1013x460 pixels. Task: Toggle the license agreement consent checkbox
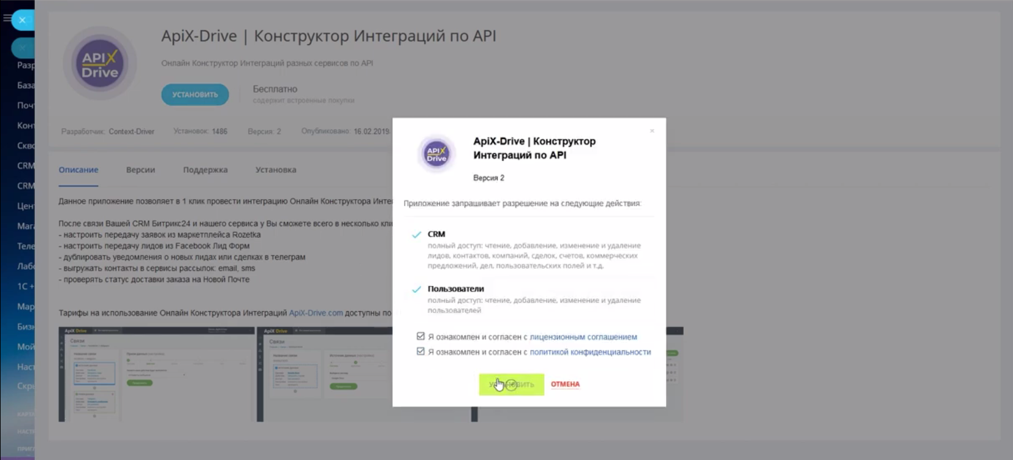click(x=420, y=336)
